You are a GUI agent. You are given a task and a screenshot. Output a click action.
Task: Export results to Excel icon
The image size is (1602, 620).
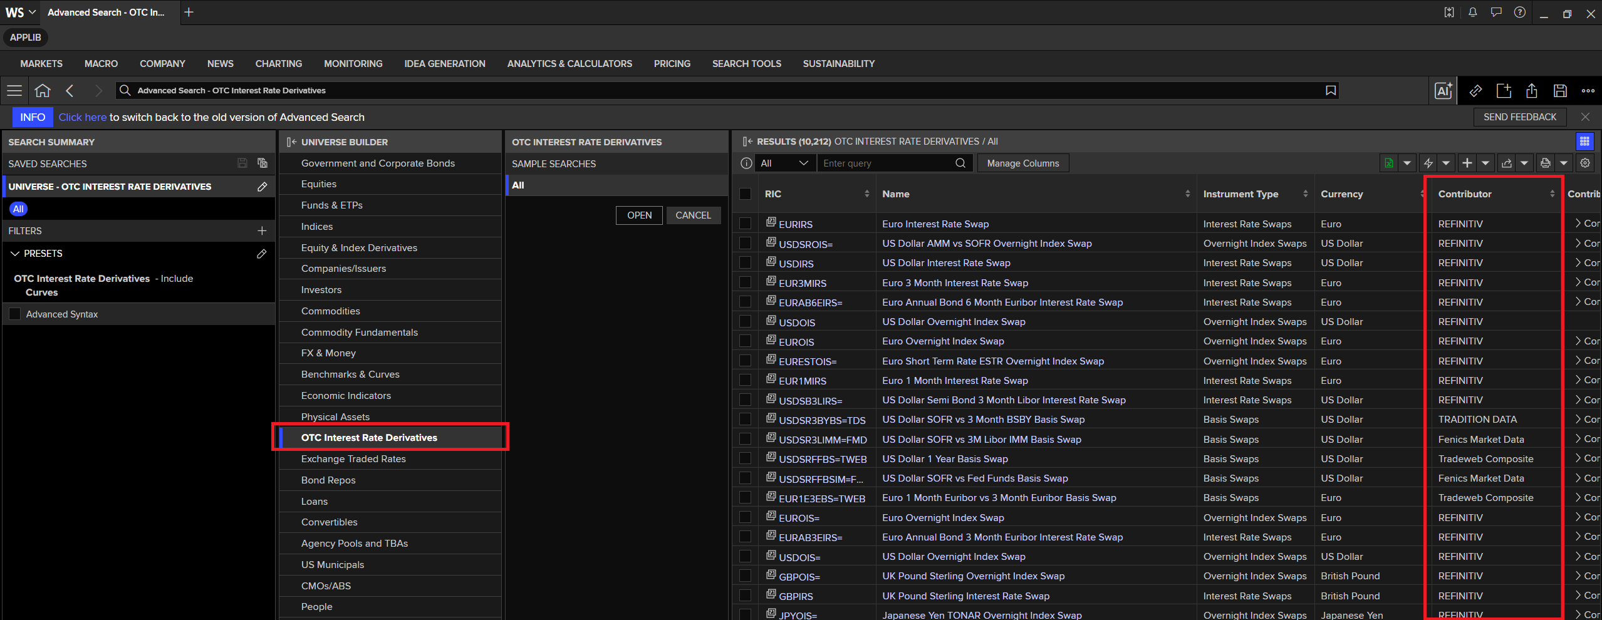click(1389, 163)
